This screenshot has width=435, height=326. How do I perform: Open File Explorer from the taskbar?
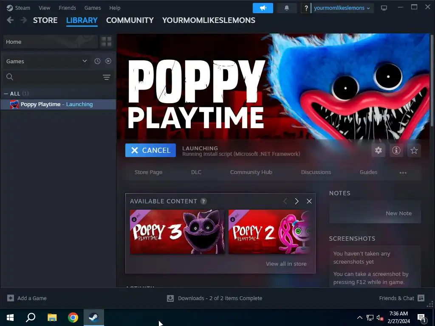click(52, 318)
